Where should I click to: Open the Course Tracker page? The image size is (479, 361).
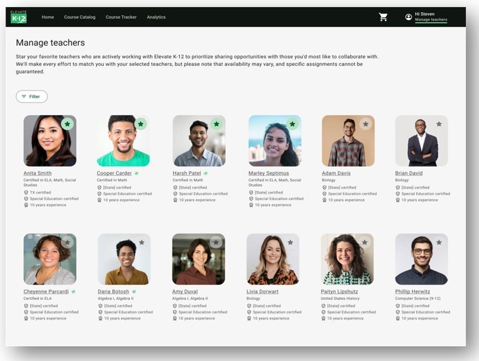[x=121, y=17]
